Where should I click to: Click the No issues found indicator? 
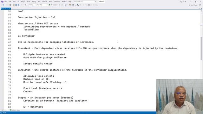tap(15, 110)
